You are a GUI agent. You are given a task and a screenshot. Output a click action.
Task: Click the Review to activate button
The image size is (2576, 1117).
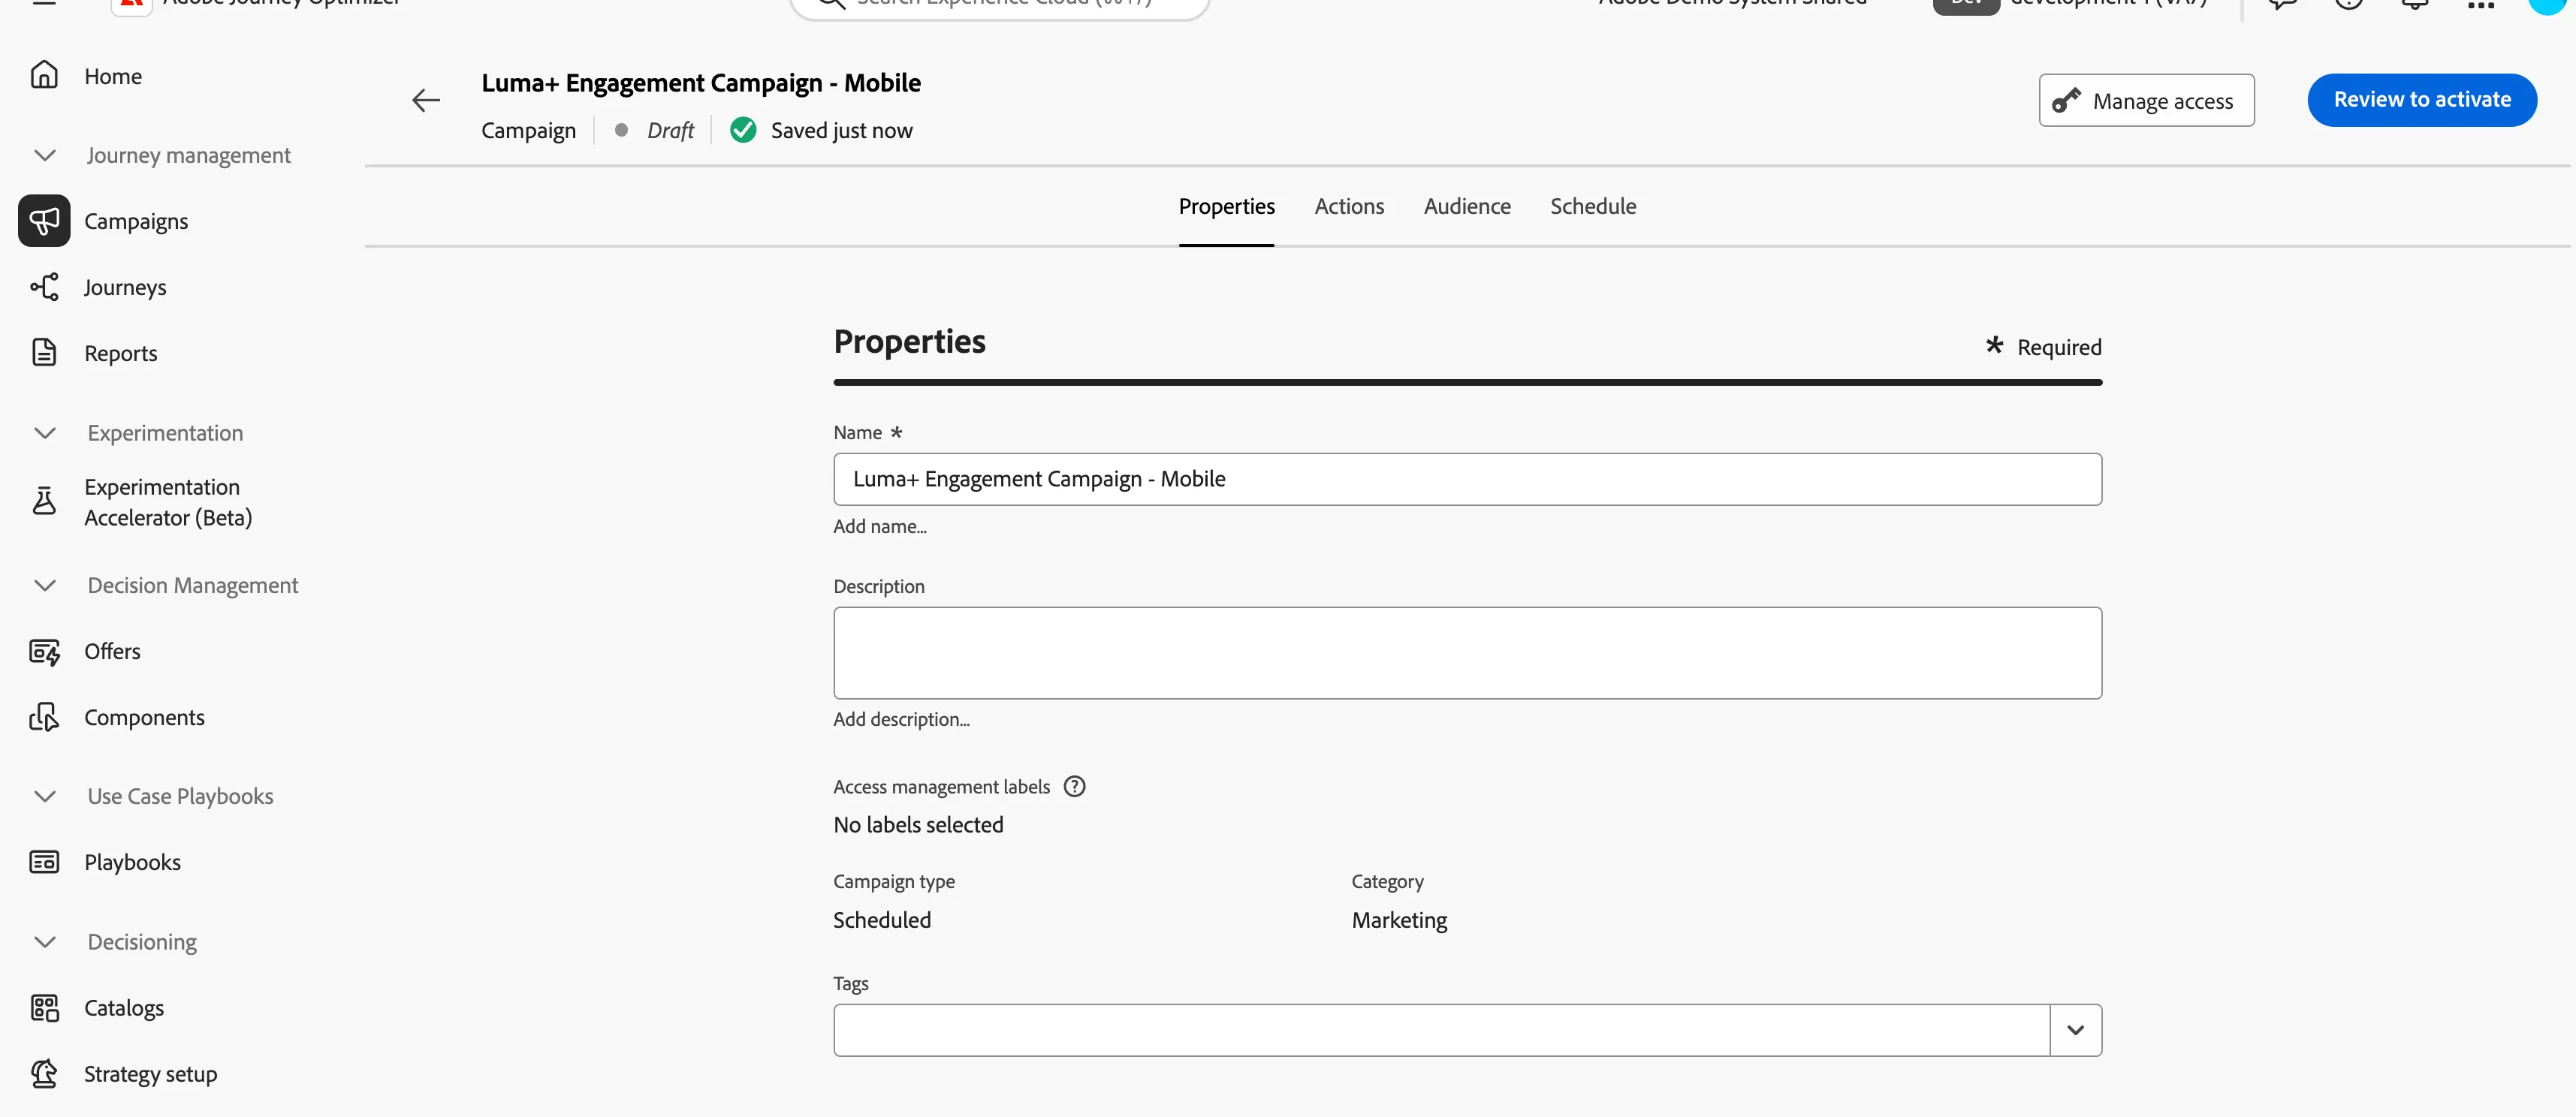point(2422,100)
